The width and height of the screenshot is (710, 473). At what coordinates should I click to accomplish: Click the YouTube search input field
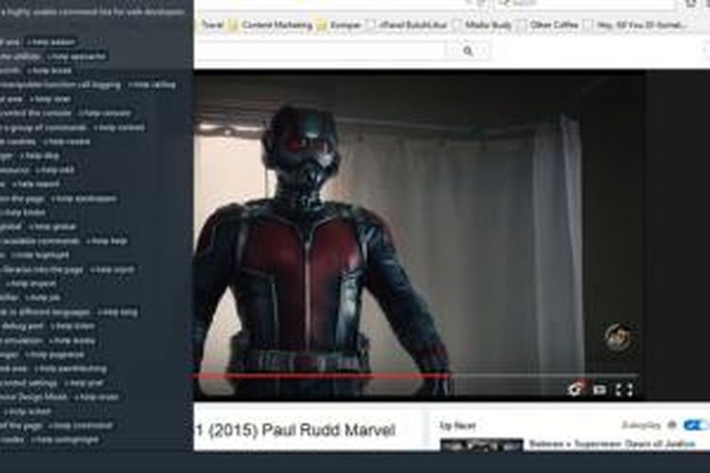319,51
